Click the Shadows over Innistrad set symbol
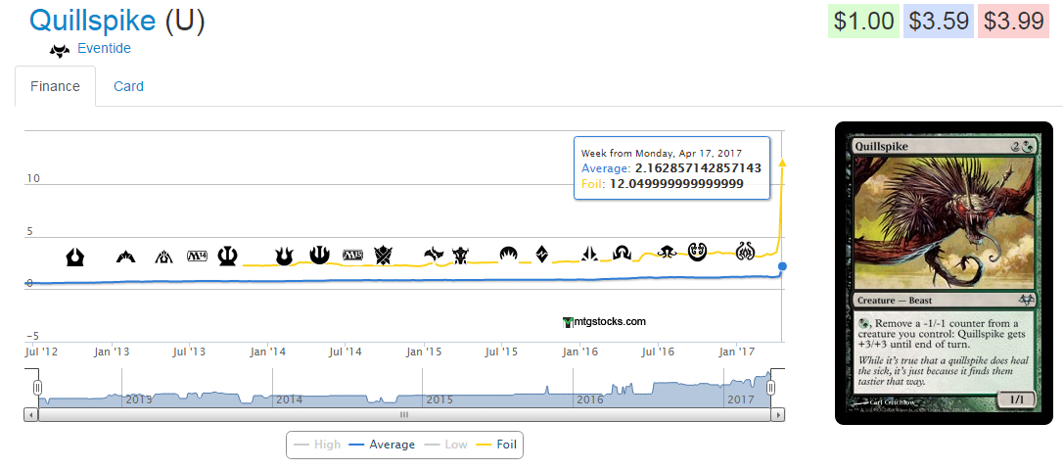1063x469 pixels. pos(622,254)
